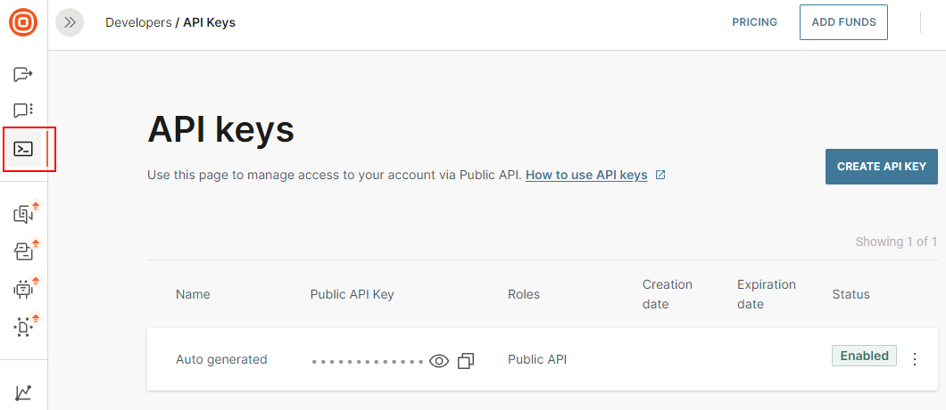The image size is (946, 410).
Task: Copy the public API key
Action: coord(466,361)
